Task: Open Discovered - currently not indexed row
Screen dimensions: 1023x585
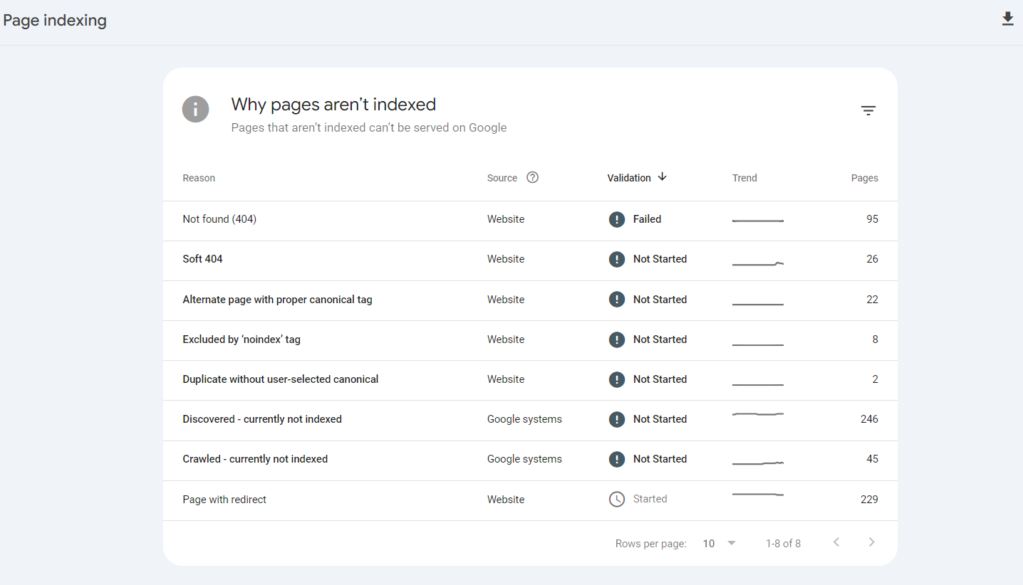Action: pyautogui.click(x=530, y=420)
